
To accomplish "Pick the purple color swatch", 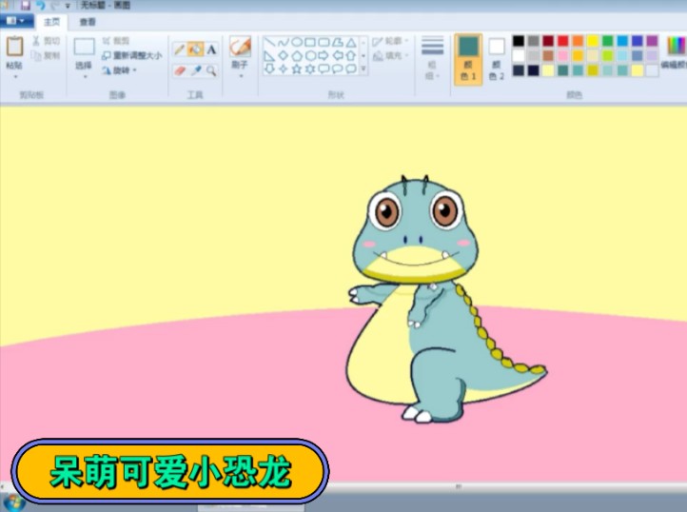I will tap(652, 41).
